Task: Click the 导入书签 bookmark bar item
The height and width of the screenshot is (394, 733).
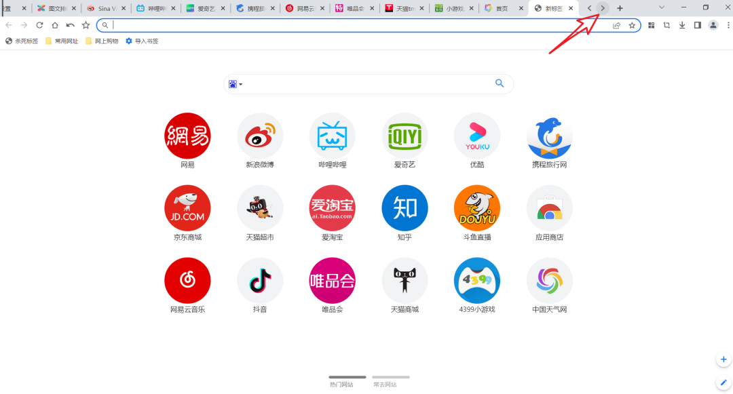Action: point(142,41)
